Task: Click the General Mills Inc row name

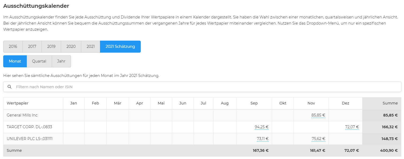Action: point(22,115)
